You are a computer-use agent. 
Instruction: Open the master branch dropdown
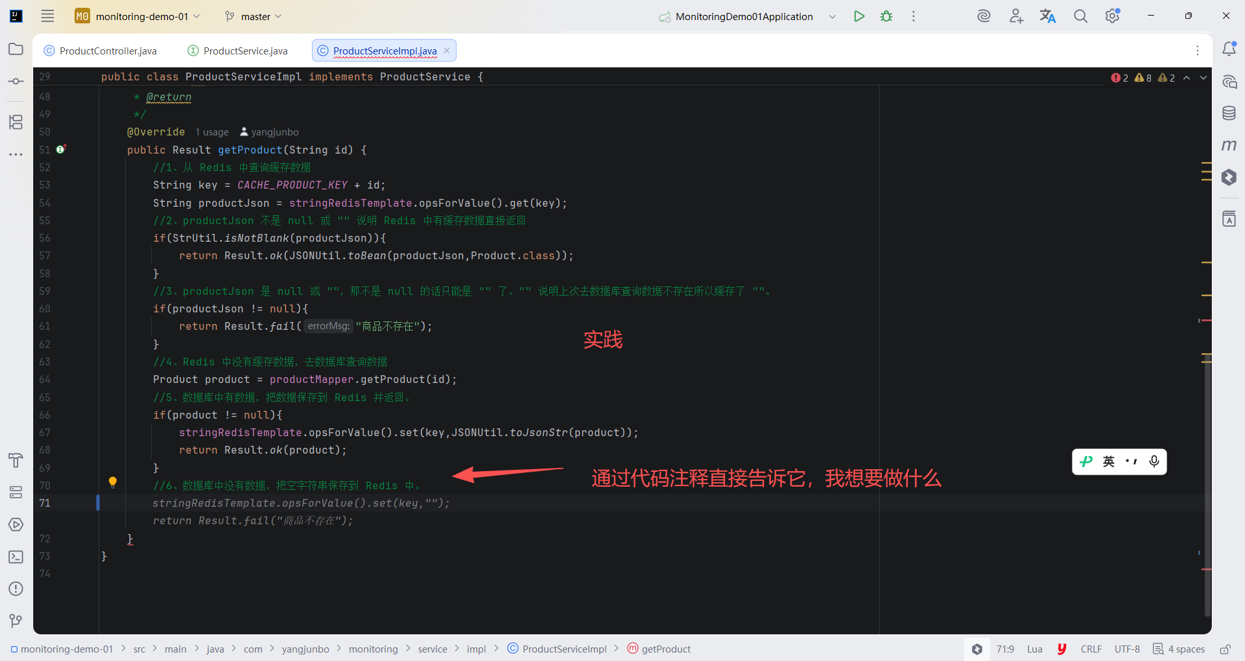tap(253, 16)
